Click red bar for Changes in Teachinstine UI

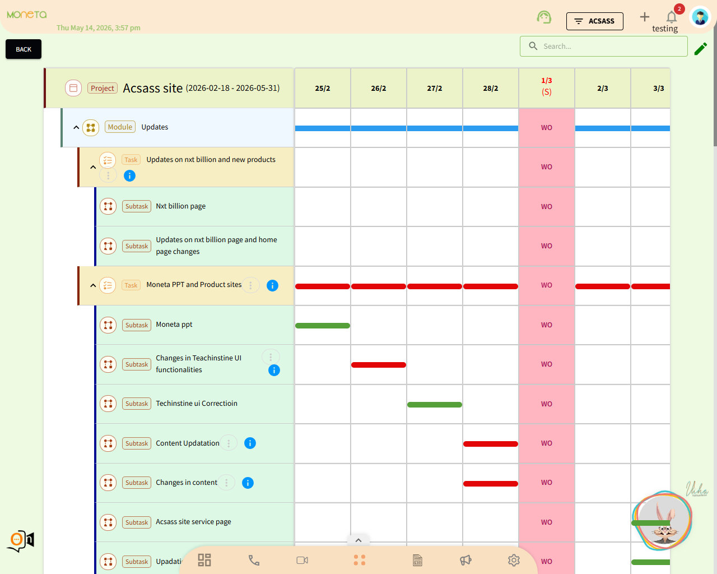(379, 365)
